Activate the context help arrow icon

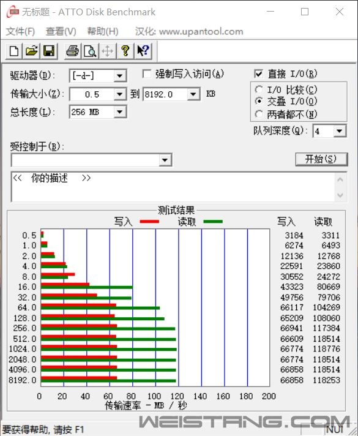(x=143, y=51)
